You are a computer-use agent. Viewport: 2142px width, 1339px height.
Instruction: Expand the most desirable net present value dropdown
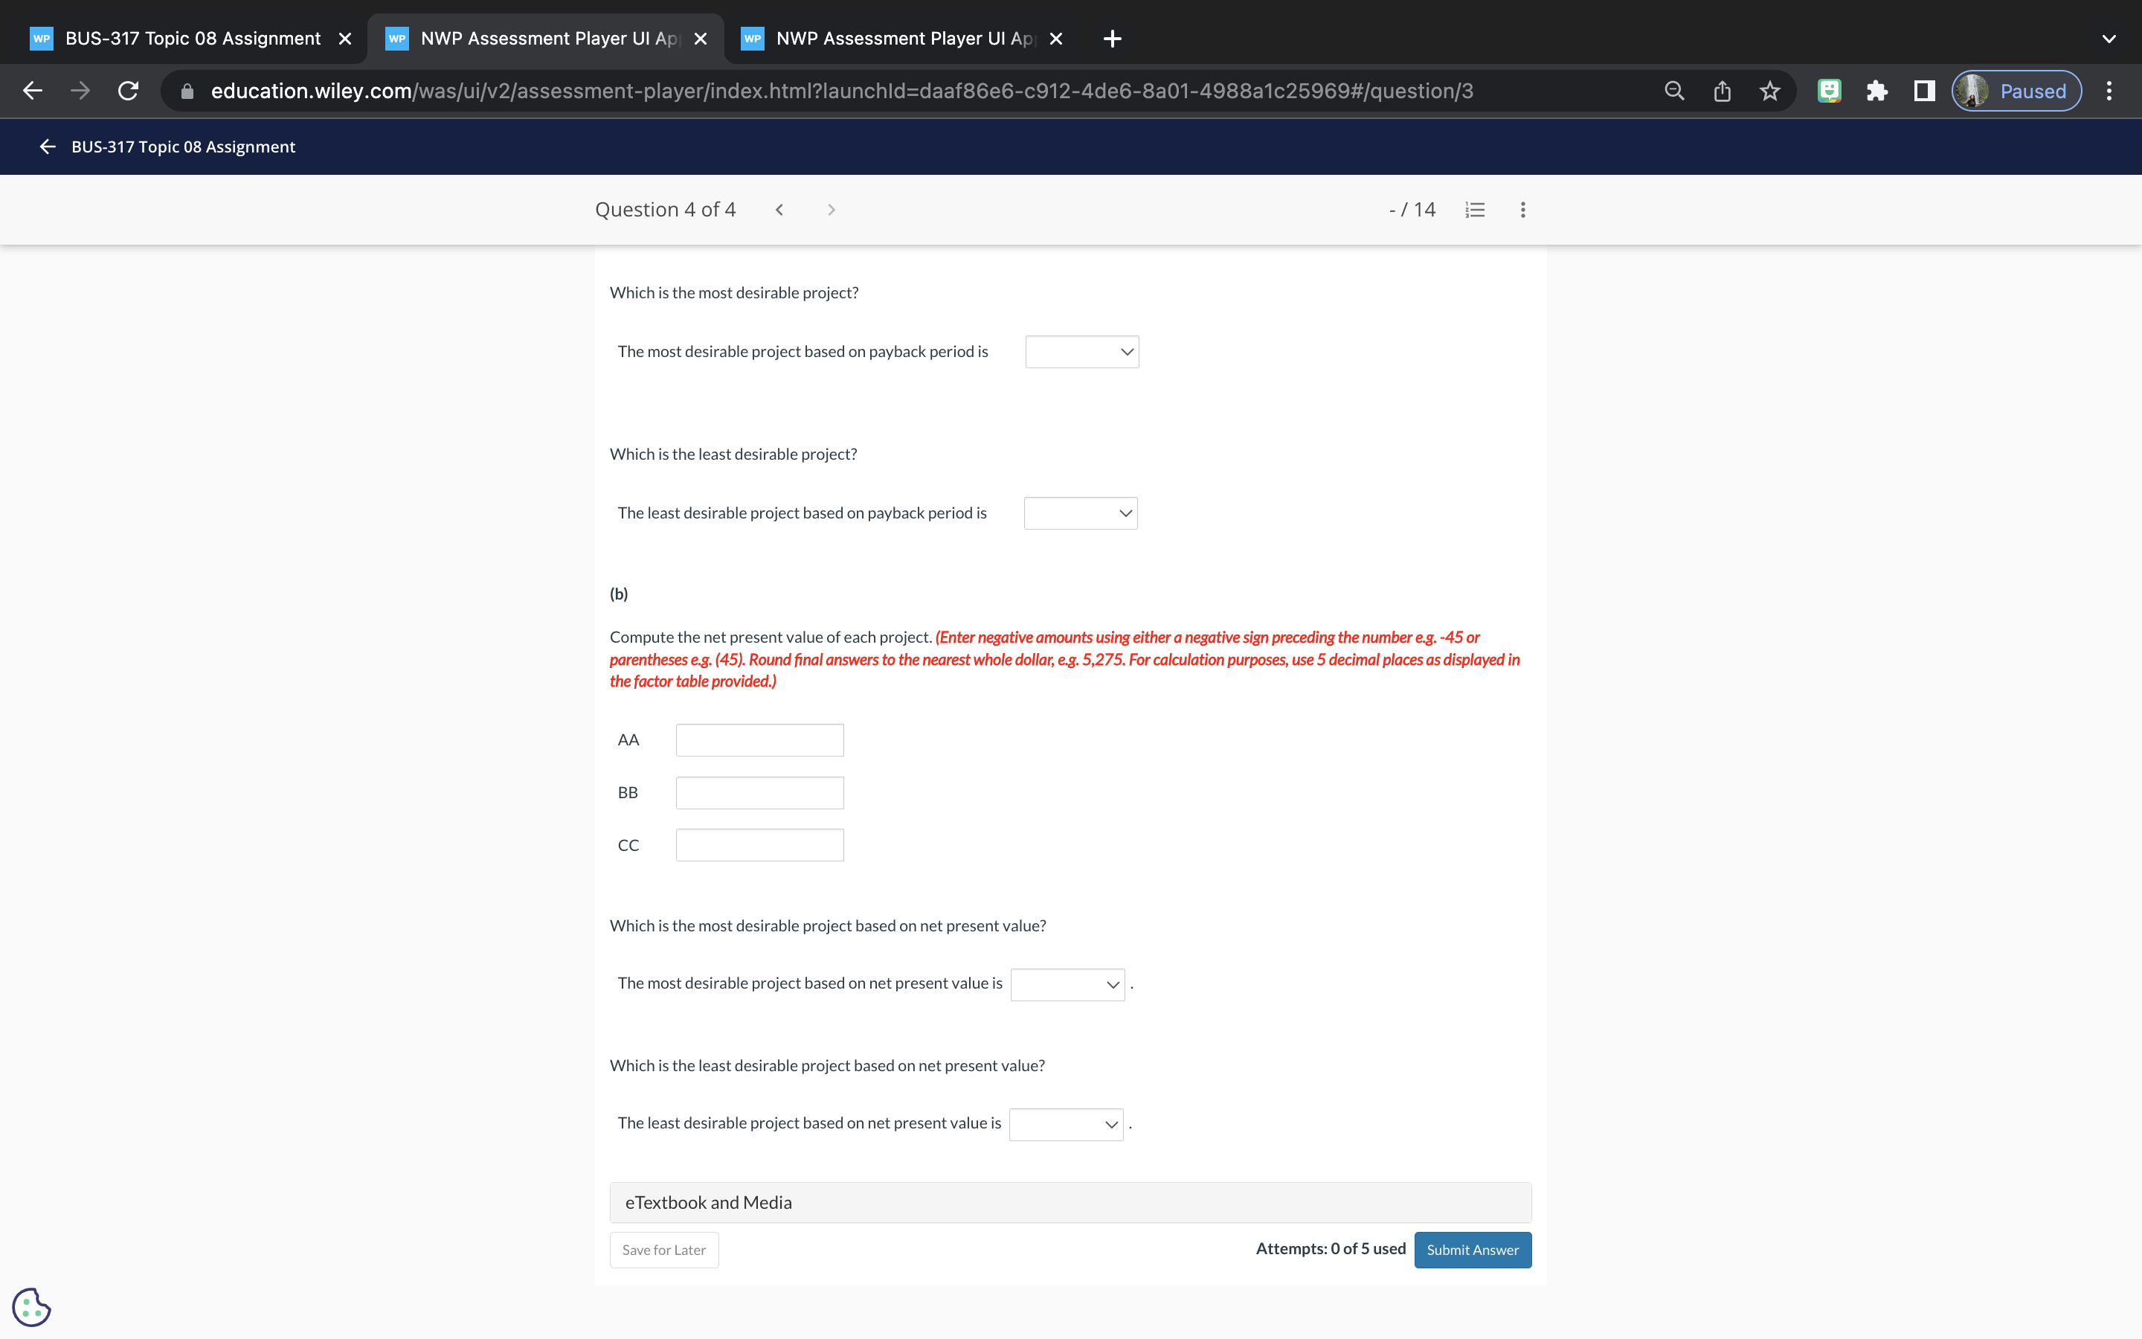coord(1067,985)
